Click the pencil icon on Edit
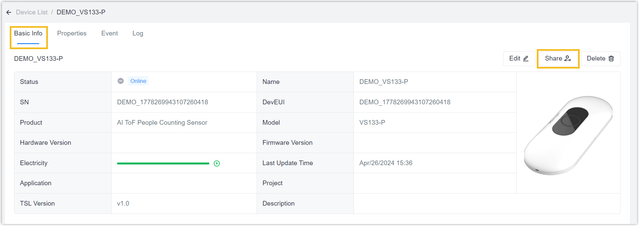The height and width of the screenshot is (226, 639). point(526,59)
